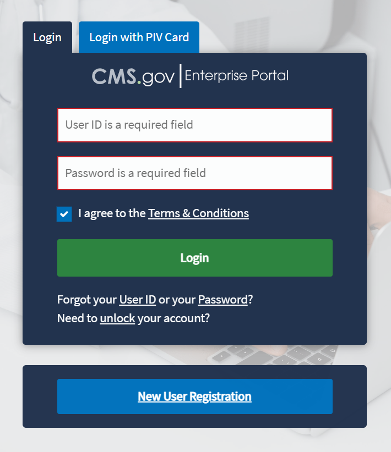Switch to the Login tab
This screenshot has width=391, height=452.
coord(47,37)
